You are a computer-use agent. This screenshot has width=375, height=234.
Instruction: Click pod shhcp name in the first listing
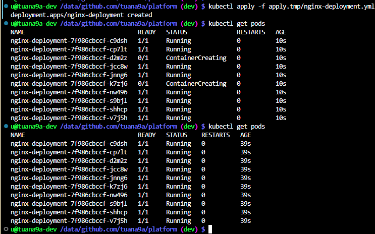tap(69, 109)
